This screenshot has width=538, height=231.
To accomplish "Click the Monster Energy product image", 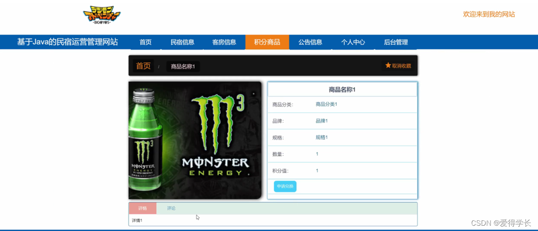I will point(195,140).
